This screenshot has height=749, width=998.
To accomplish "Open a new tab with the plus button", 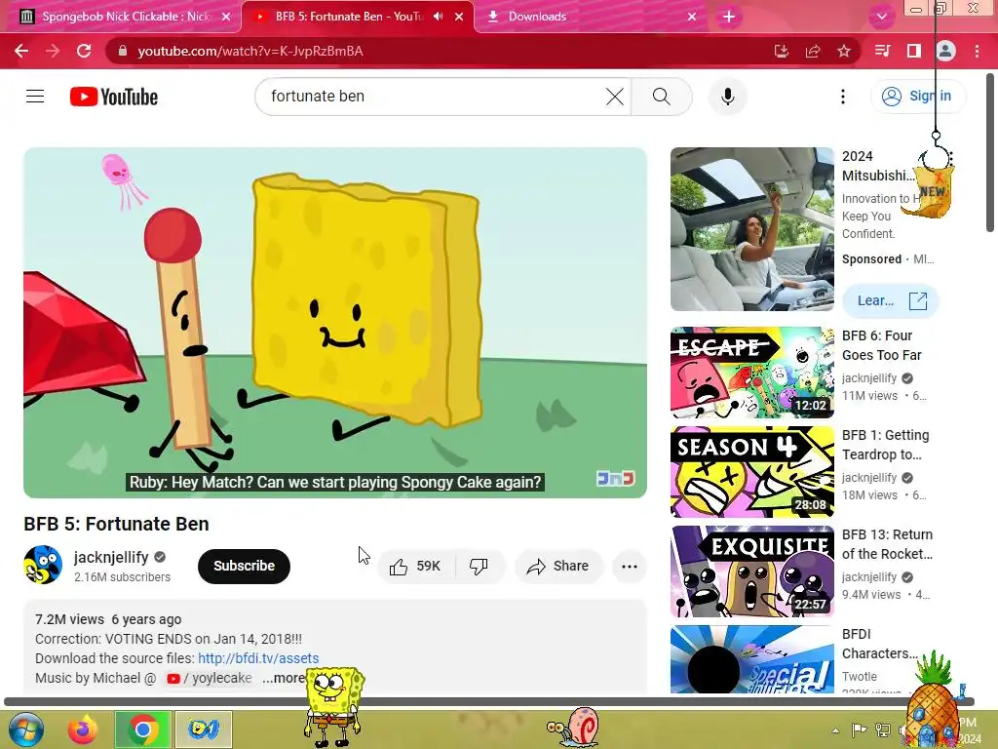I will tap(729, 17).
